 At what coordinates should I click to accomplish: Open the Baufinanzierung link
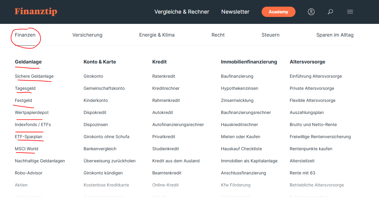[x=237, y=76]
